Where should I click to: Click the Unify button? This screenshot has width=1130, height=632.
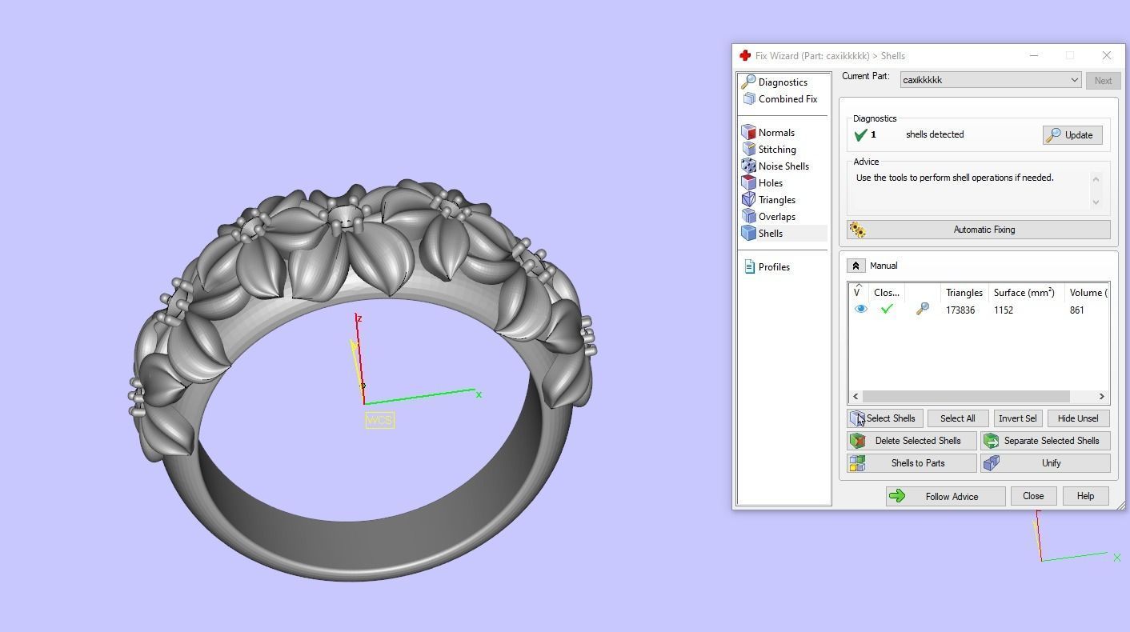pos(1045,463)
